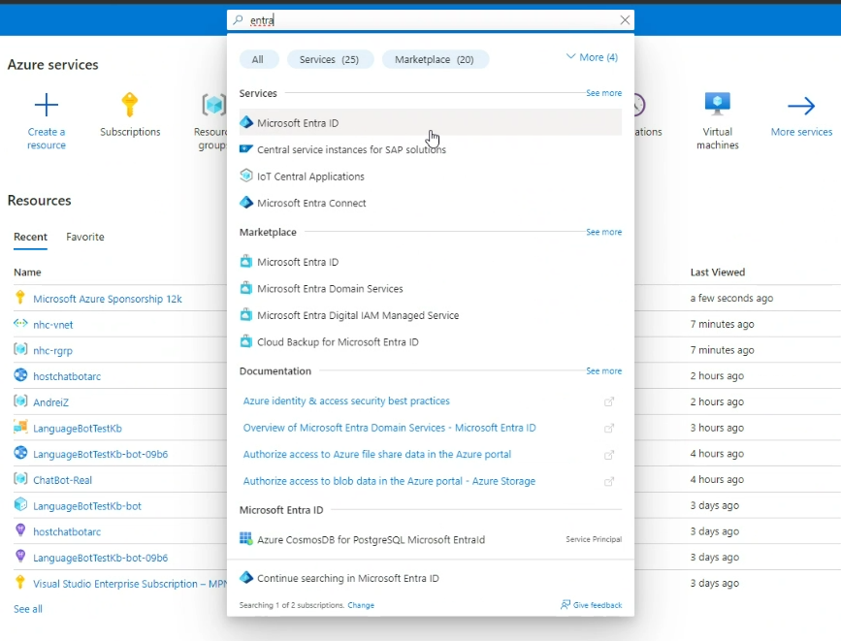Select the Services (25) filter pill
Viewport: 841px width, 641px height.
click(330, 59)
